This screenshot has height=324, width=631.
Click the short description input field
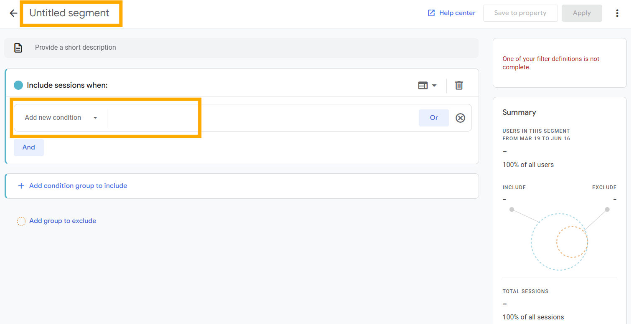251,48
